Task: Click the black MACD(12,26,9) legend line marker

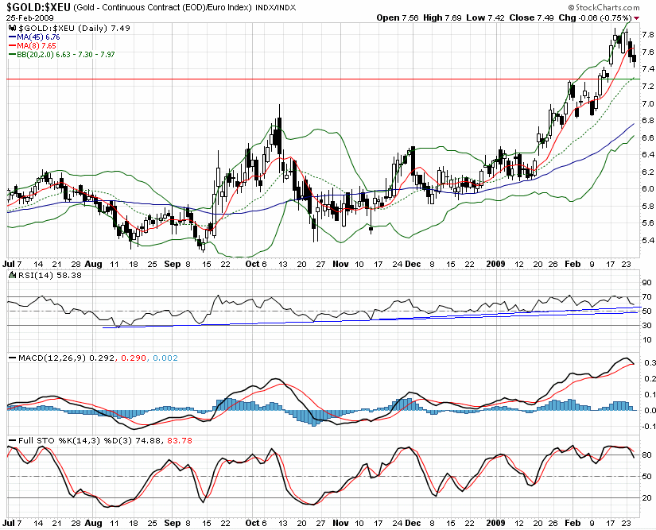Action: [x=13, y=358]
